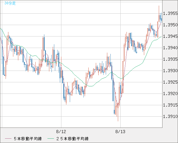Select the 1.3950 price axis label
The image size is (178, 143).
[x=170, y=25]
